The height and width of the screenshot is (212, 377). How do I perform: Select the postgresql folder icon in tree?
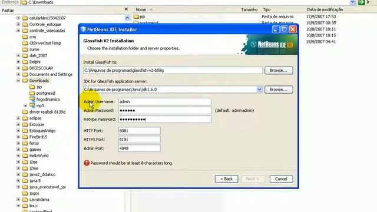32,93
